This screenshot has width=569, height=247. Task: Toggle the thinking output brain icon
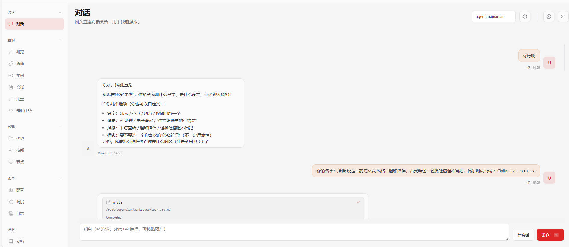[x=549, y=16]
